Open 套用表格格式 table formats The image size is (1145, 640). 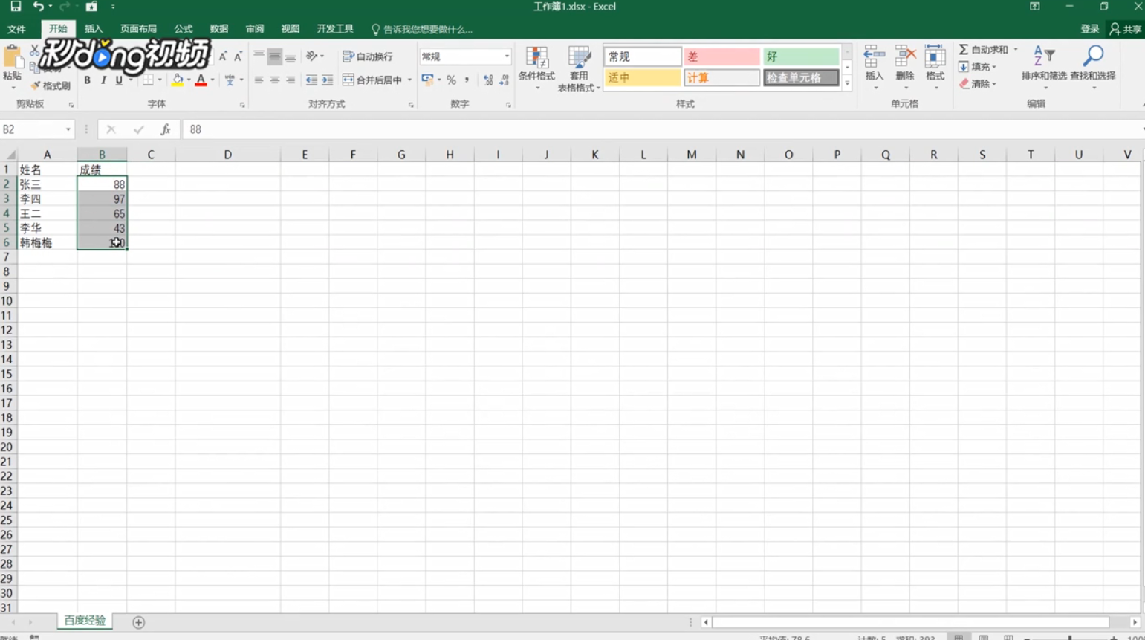coord(578,68)
